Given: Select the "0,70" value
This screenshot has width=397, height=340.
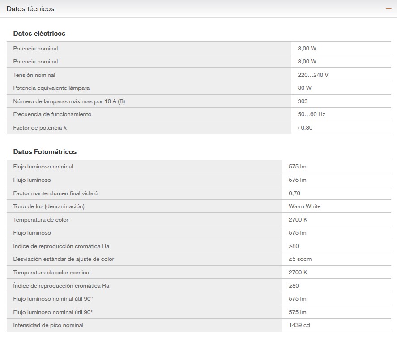Looking at the screenshot, I should click(295, 193).
